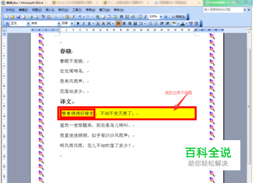Apply the font color
The width and height of the screenshot is (253, 183).
(183, 23)
